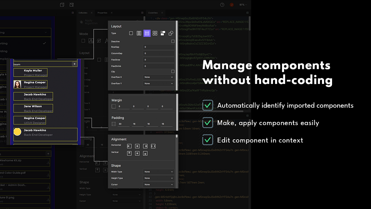Image resolution: width=371 pixels, height=209 pixels.
Task: Open the Overflow X dropdown
Action: click(159, 77)
